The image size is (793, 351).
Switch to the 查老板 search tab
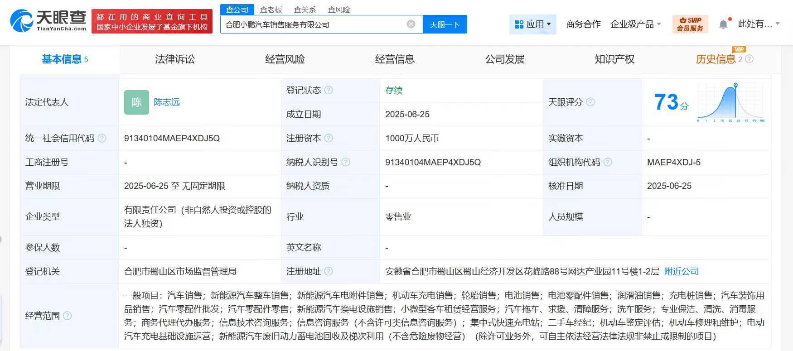click(x=271, y=10)
